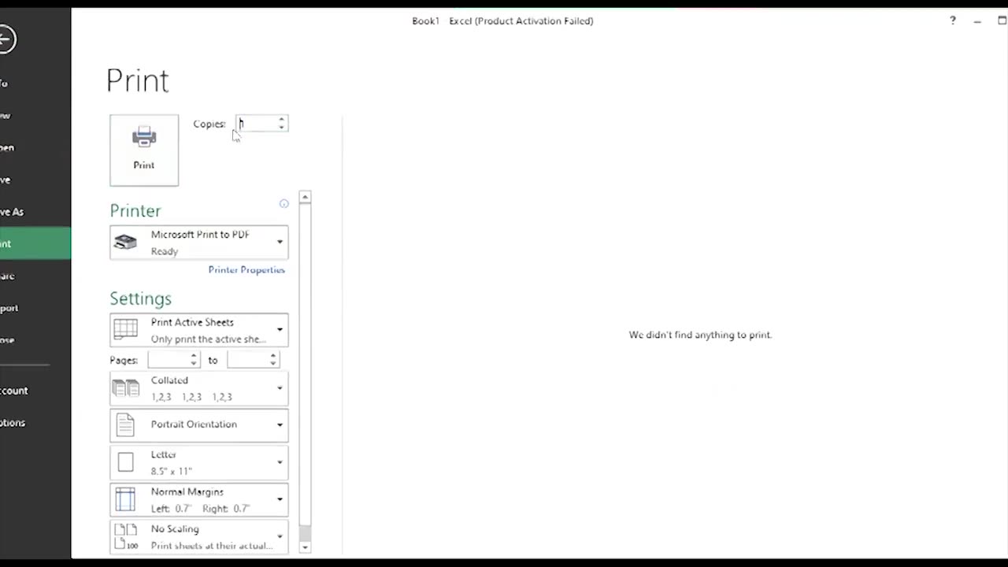This screenshot has height=567, width=1008.
Task: Open the Account sidebar item
Action: tap(35, 391)
